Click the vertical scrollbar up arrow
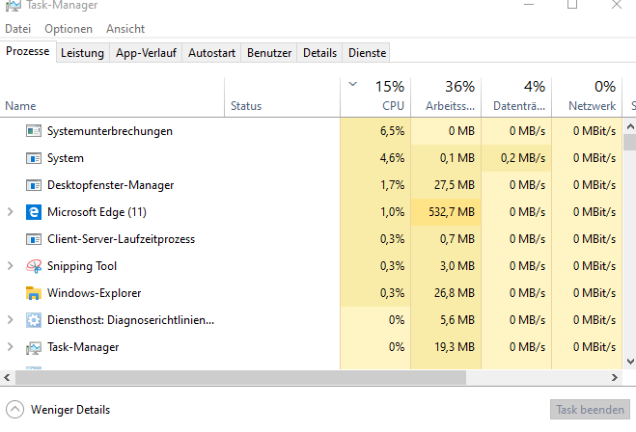Viewport: 636px width, 432px height. pyautogui.click(x=630, y=127)
